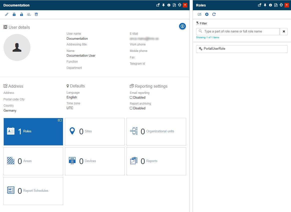The width and height of the screenshot is (291, 212).
Task: Export Documentation panel as PDF
Action: 174,5
